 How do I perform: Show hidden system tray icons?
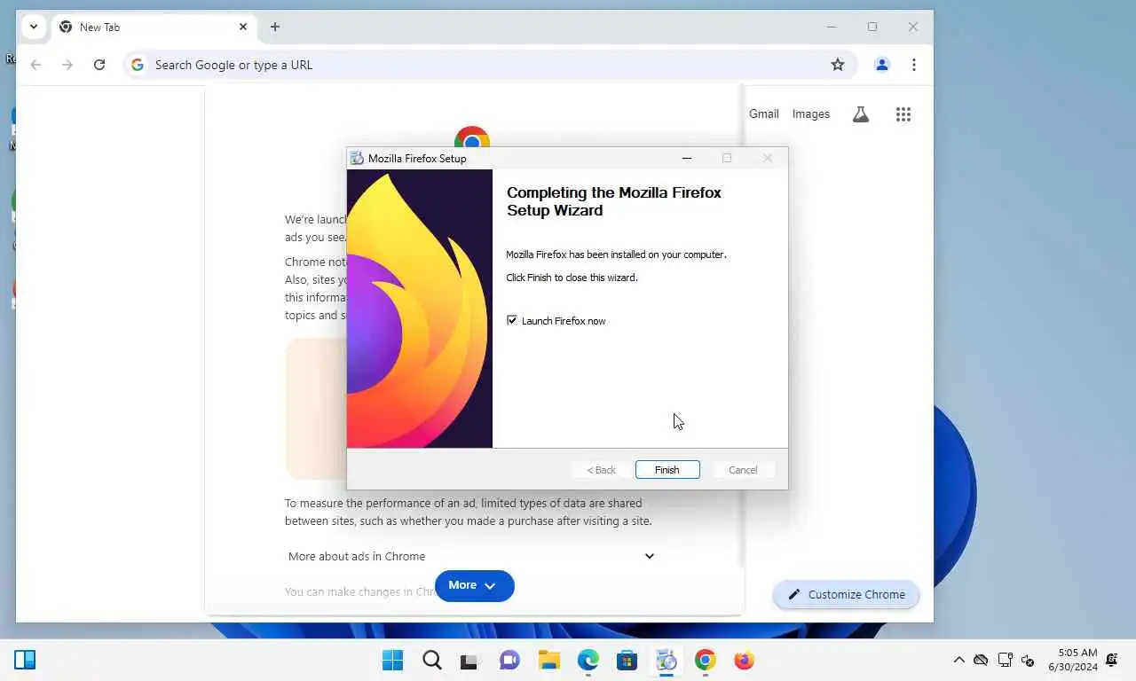click(x=958, y=661)
